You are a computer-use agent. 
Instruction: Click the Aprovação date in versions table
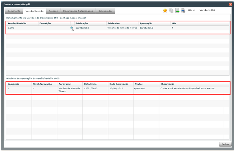(146, 28)
